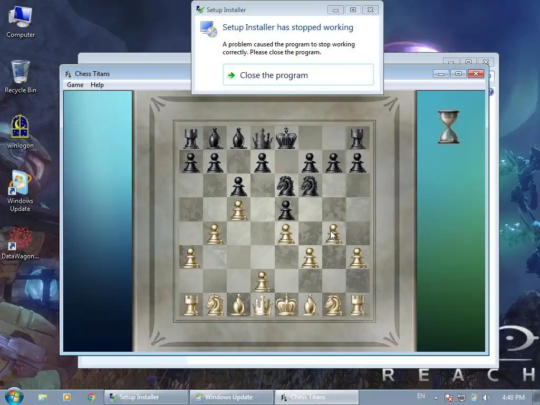
Task: Close the Chess Titans window
Action: (476, 73)
